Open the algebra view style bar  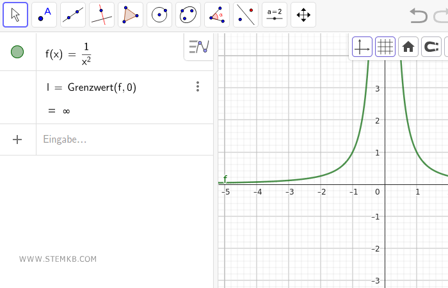199,47
